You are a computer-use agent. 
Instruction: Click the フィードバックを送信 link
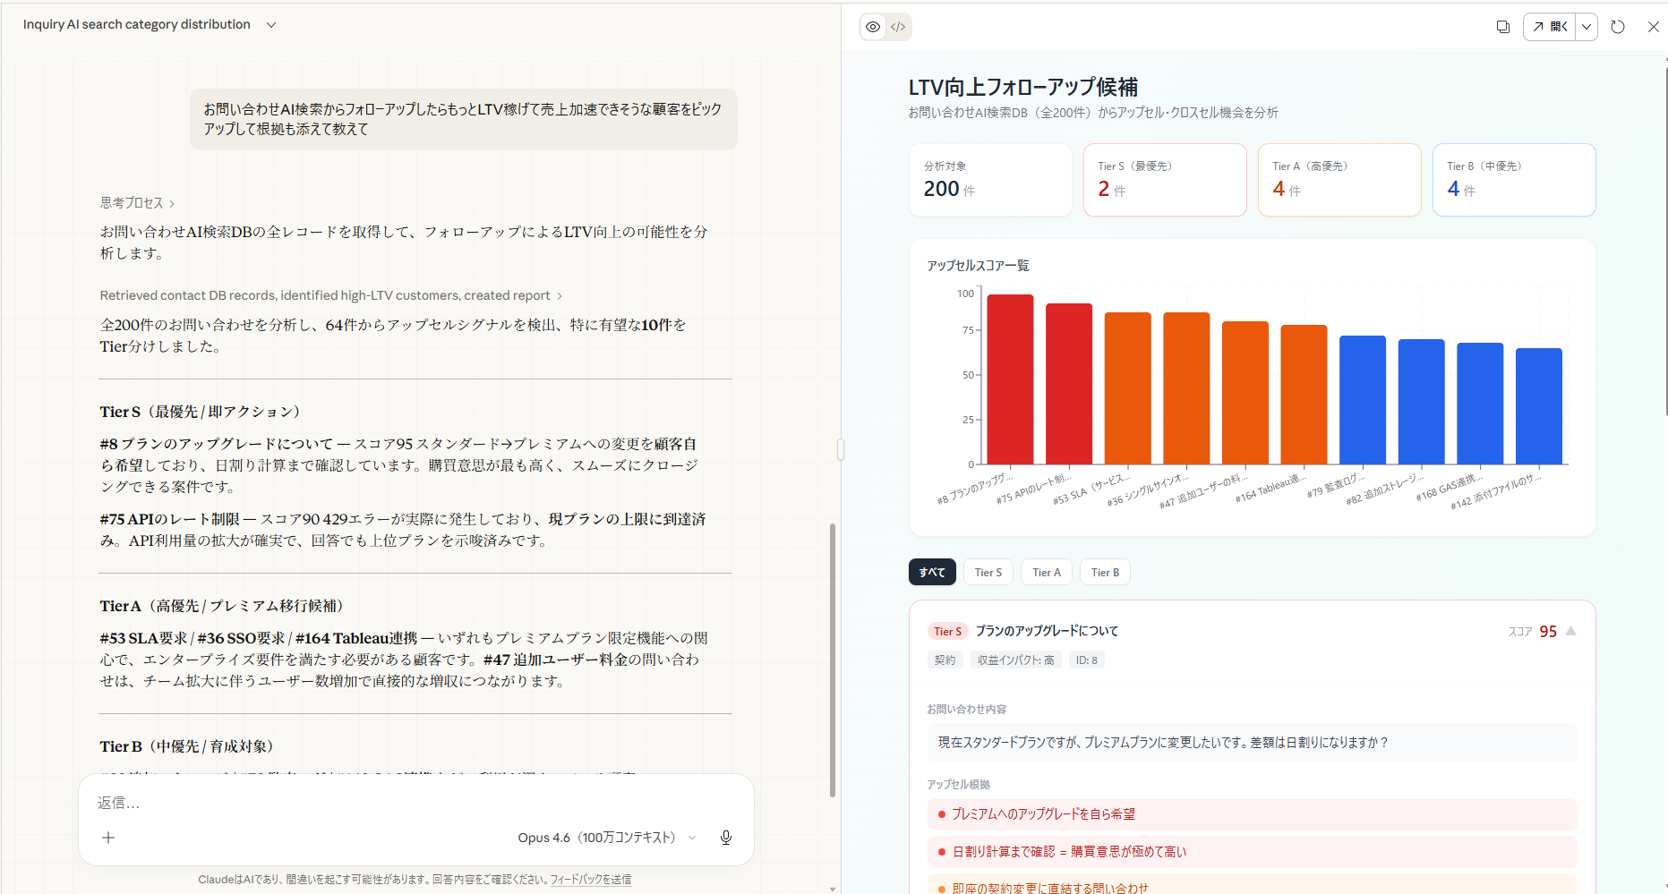pyautogui.click(x=590, y=880)
